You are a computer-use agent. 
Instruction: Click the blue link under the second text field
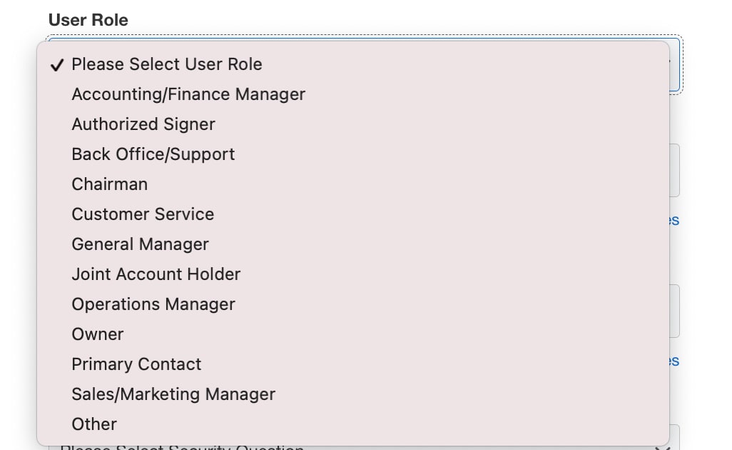coord(674,361)
